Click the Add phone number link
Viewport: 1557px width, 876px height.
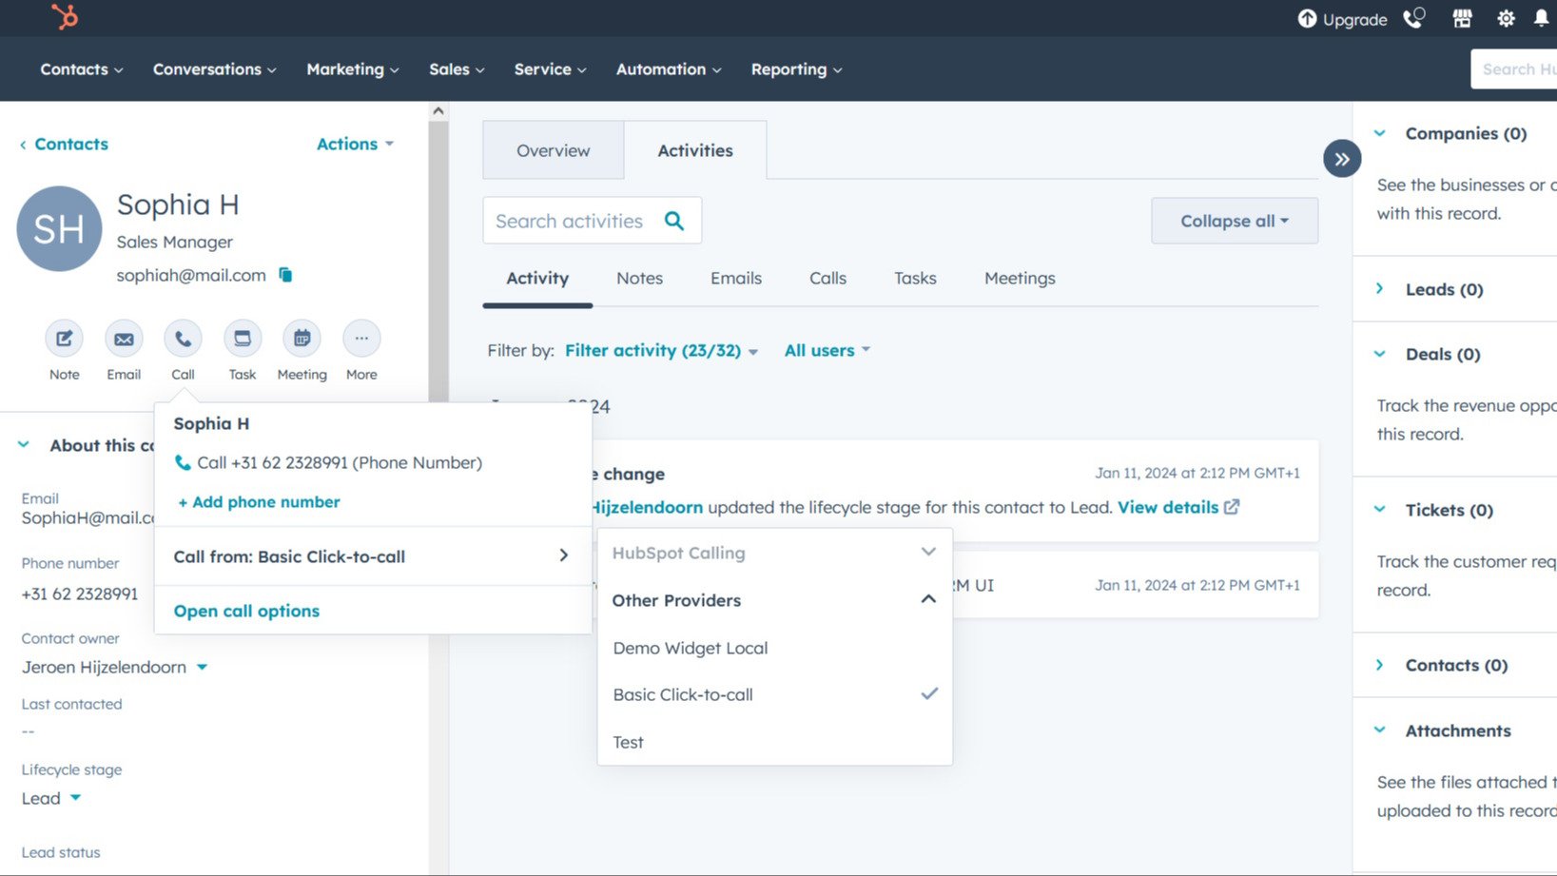[x=258, y=501]
